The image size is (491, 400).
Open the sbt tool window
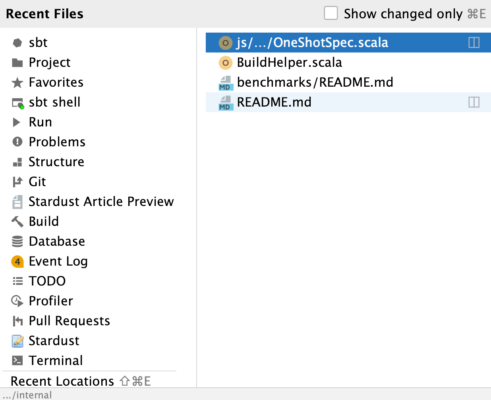pos(38,43)
